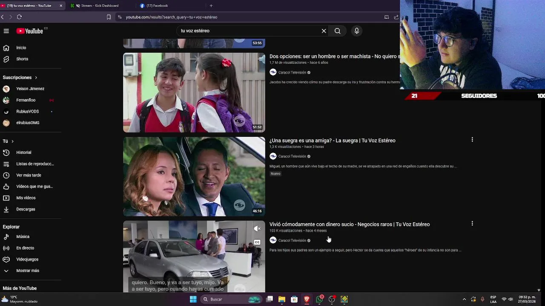This screenshot has height=306, width=545.
Task: Open Historial
Action: (x=23, y=153)
